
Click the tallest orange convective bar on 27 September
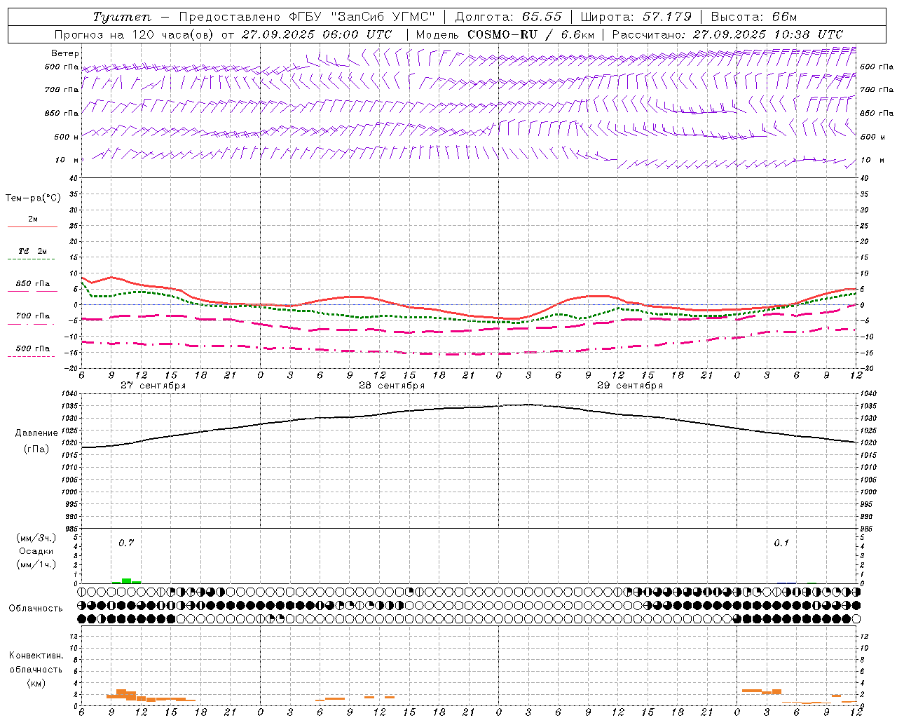pyautogui.click(x=121, y=693)
